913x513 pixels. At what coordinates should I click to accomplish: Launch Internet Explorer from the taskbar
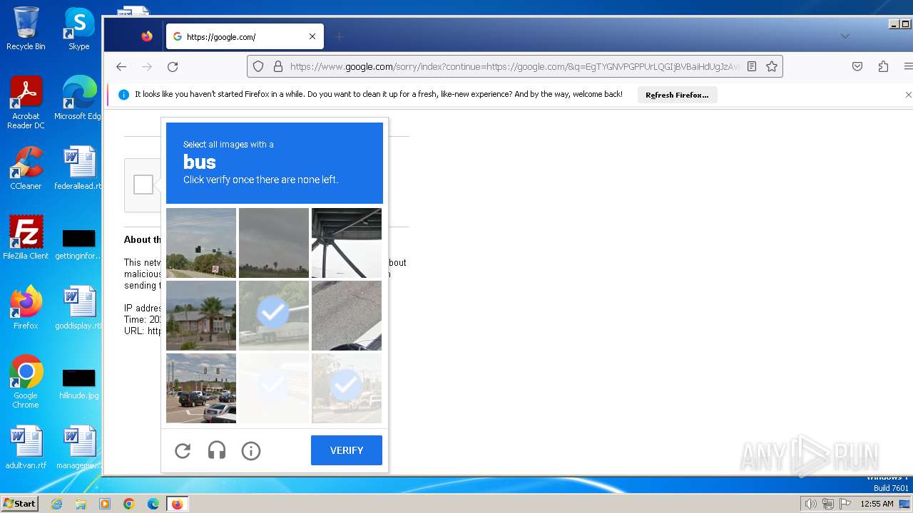(x=56, y=504)
